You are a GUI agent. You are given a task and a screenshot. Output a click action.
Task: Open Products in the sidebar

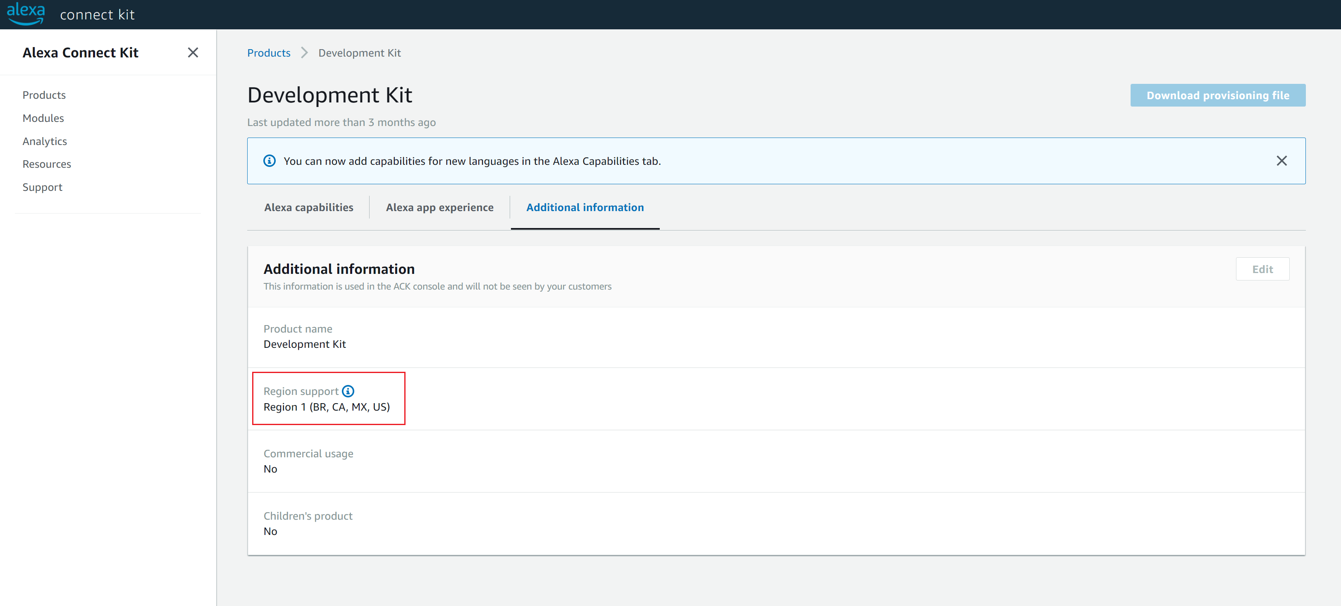(44, 95)
